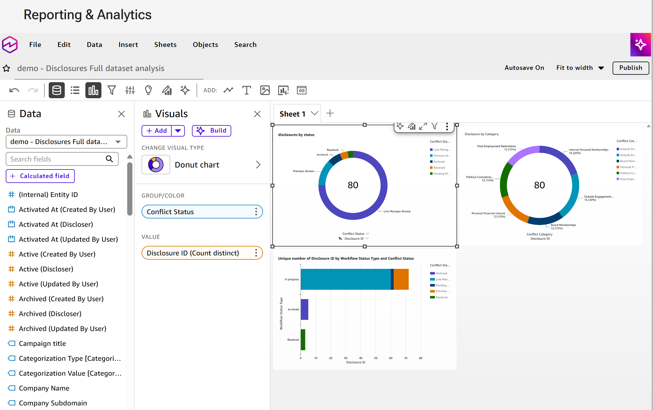
Task: Star the analysis as favorite
Action: [x=6, y=68]
